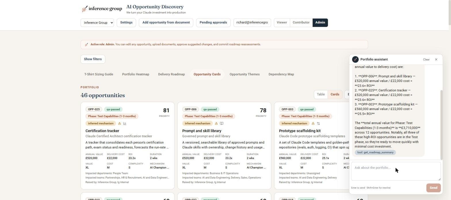Click the warning icon on Certification tracker card
This screenshot has height=200, width=451.
click(x=120, y=123)
